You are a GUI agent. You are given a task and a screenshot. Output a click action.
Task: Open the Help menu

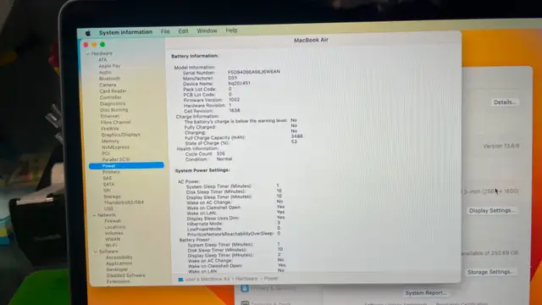coord(231,30)
